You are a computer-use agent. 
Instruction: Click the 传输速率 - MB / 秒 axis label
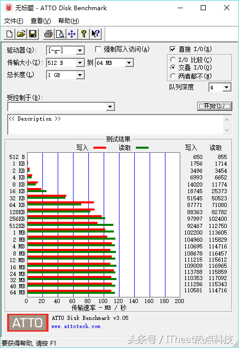click(x=99, y=308)
